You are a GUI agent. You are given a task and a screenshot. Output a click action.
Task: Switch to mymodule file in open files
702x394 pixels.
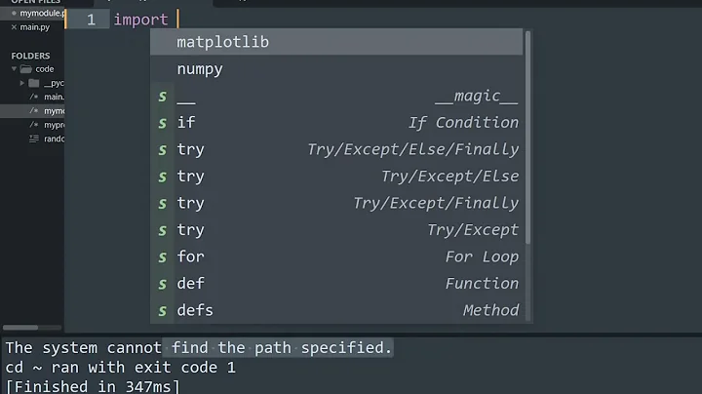[41, 15]
